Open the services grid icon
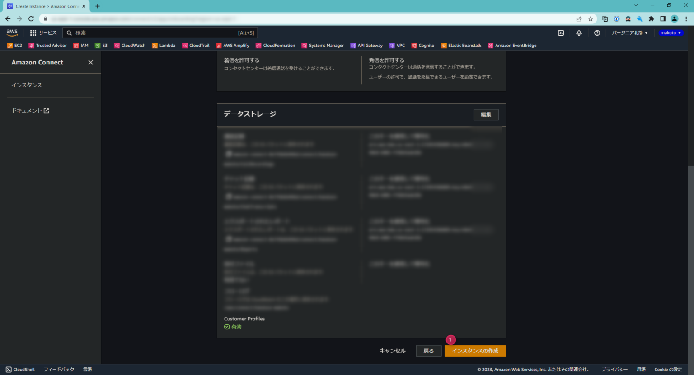This screenshot has height=375, width=694. coord(33,32)
